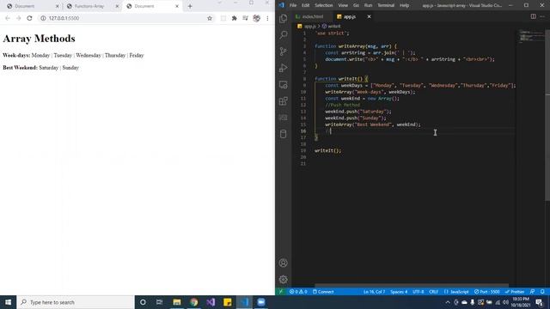
Task: Open the Extensions view
Action: pos(283,101)
